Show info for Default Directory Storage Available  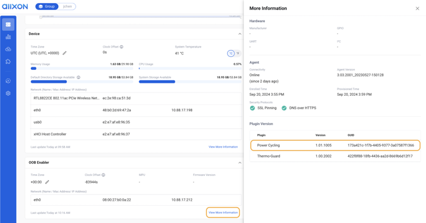coord(79,77)
